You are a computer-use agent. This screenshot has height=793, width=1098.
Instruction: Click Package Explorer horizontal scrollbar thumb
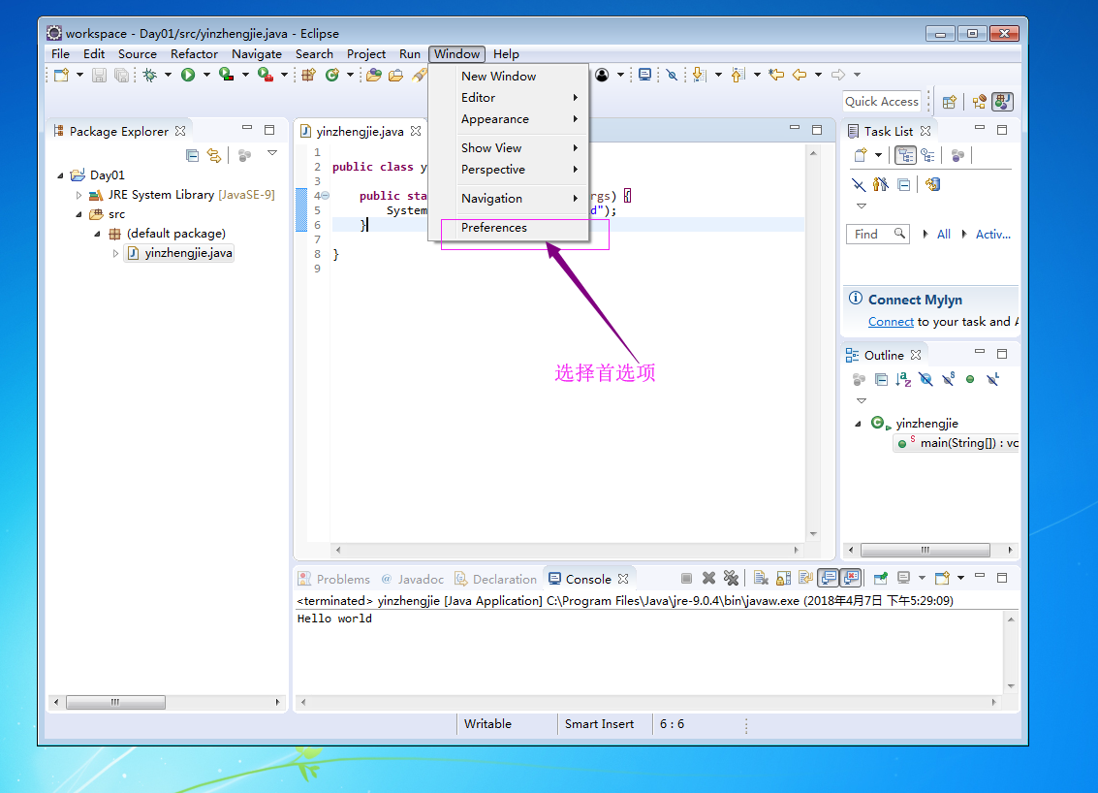click(x=115, y=702)
